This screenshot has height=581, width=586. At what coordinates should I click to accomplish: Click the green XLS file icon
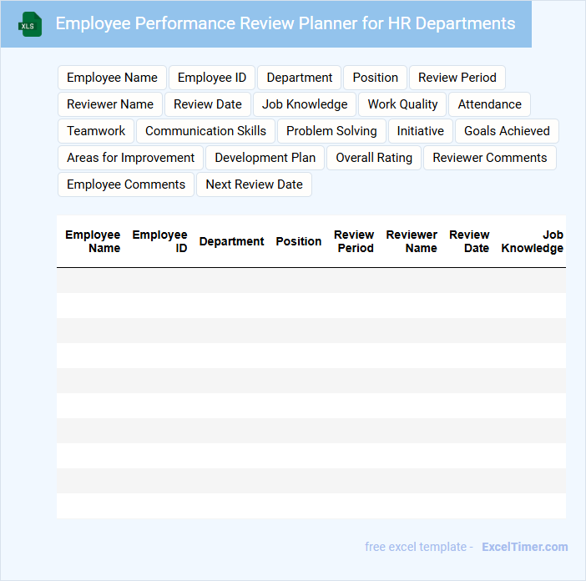(30, 24)
